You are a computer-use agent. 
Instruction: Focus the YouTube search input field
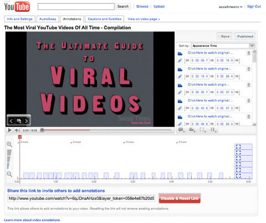[x=76, y=7]
